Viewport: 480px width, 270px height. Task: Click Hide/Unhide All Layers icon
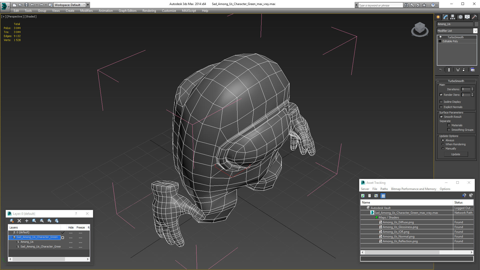coord(49,221)
